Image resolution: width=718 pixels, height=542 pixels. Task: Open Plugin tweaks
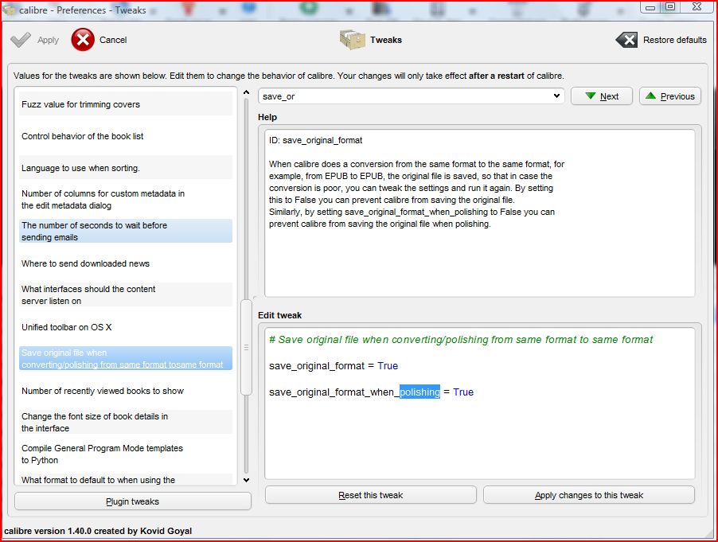[133, 501]
